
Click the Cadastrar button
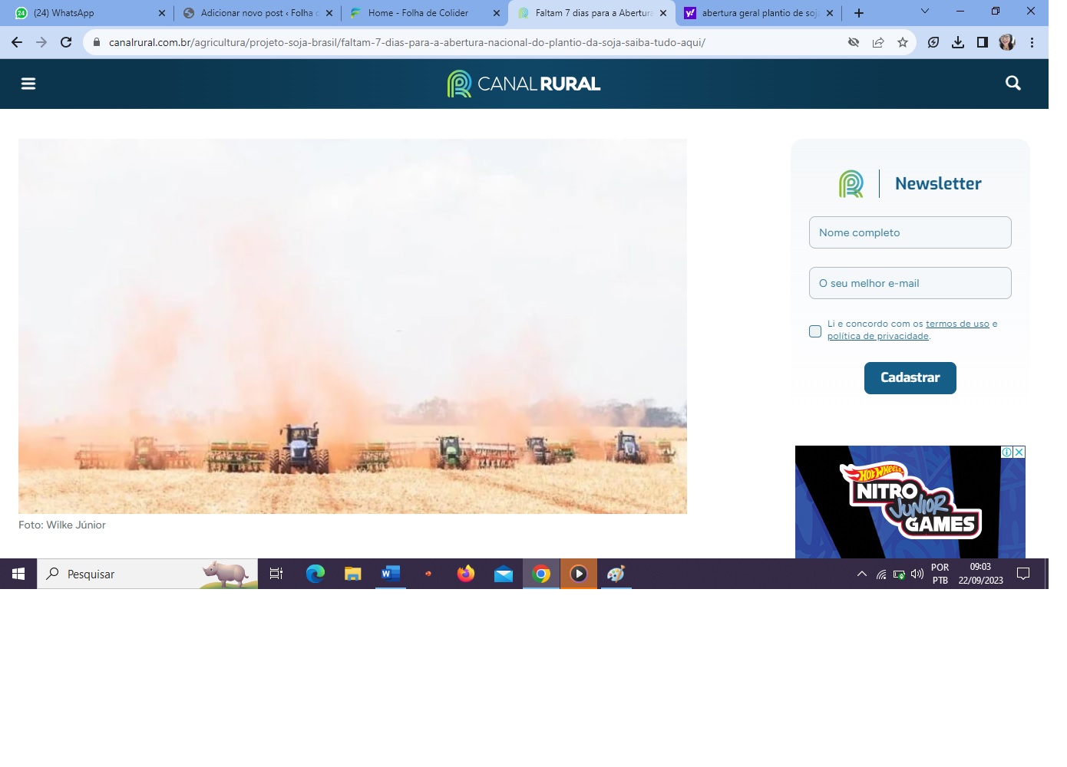[910, 378]
